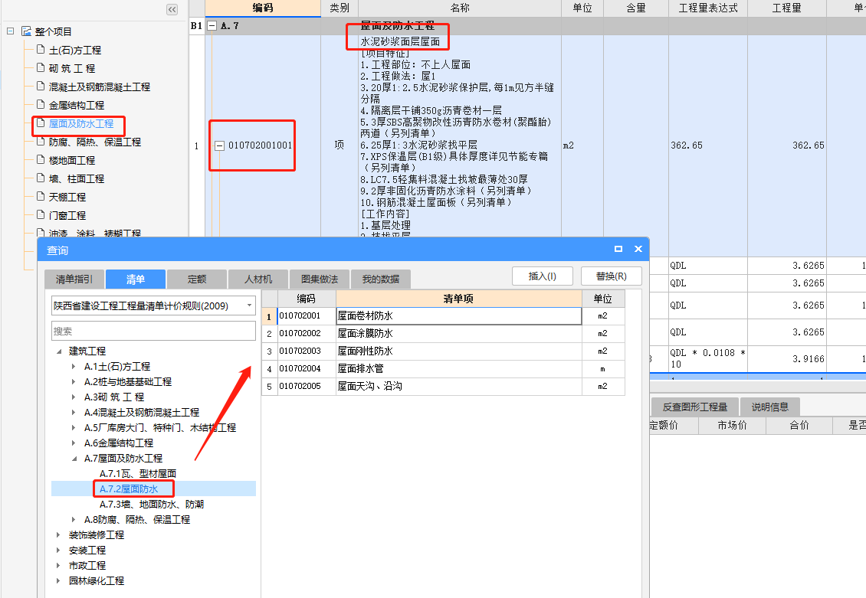866x598 pixels.
Task: Collapse the A.7 section row
Action: click(212, 25)
